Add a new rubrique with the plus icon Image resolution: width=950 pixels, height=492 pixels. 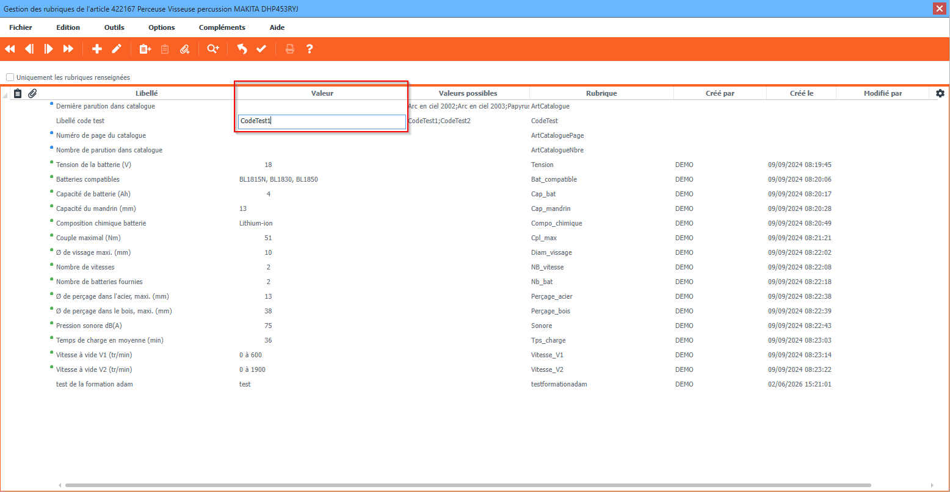(97, 49)
